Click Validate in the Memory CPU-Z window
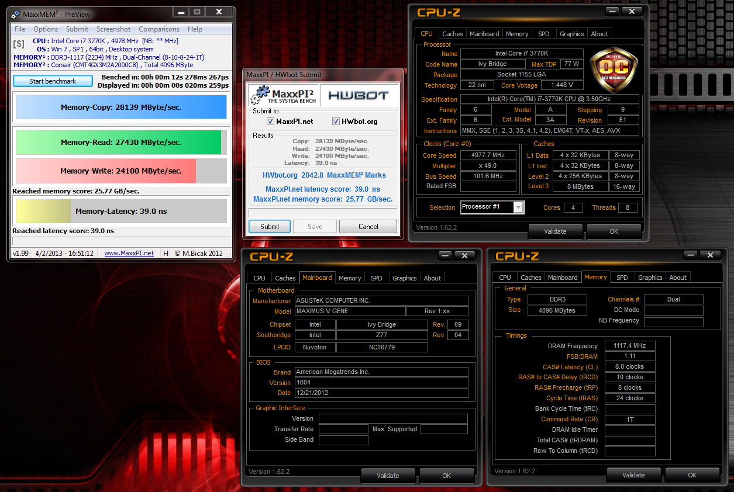The image size is (734, 492). tap(633, 475)
